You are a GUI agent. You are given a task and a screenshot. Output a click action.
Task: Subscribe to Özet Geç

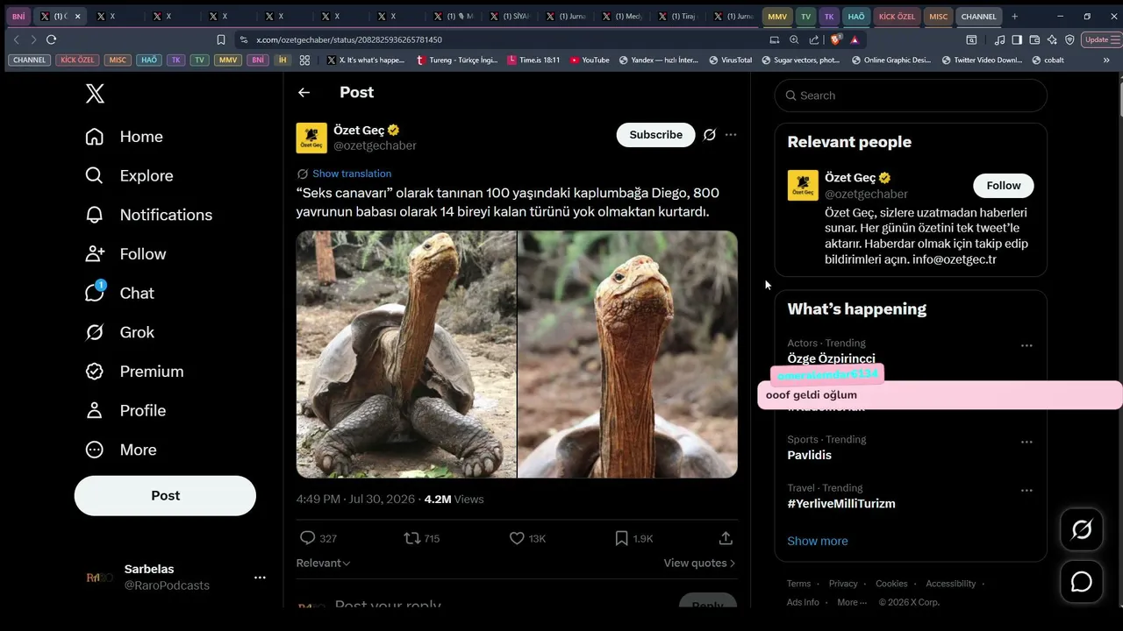655,135
